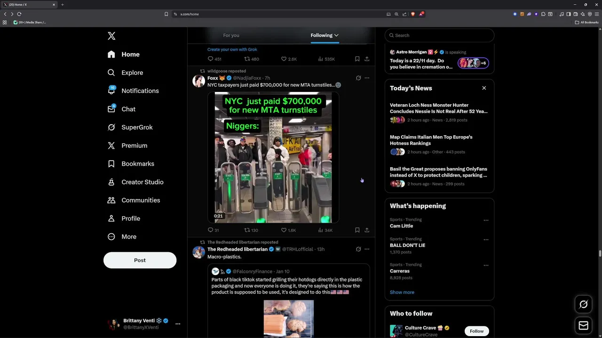
Task: Open Foxx profile avatar
Action: (x=198, y=81)
